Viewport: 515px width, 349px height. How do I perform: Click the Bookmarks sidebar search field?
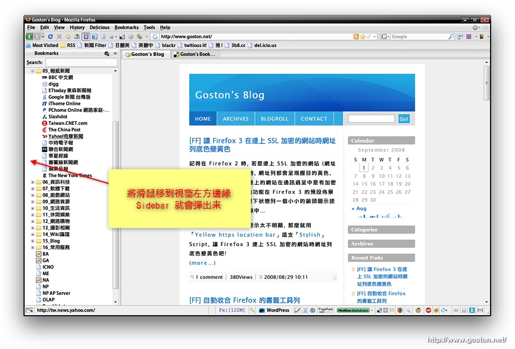pyautogui.click(x=81, y=62)
